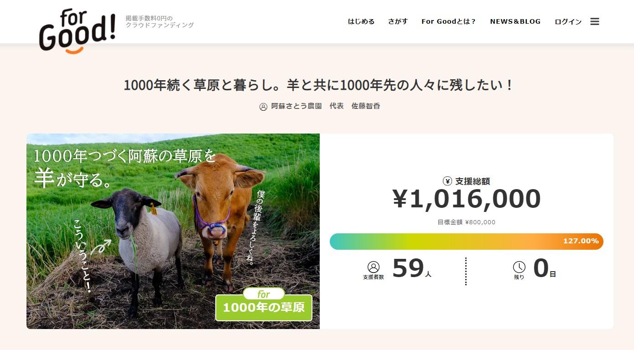
Task: Select For Goodとは？ in navigation
Action: coord(449,21)
